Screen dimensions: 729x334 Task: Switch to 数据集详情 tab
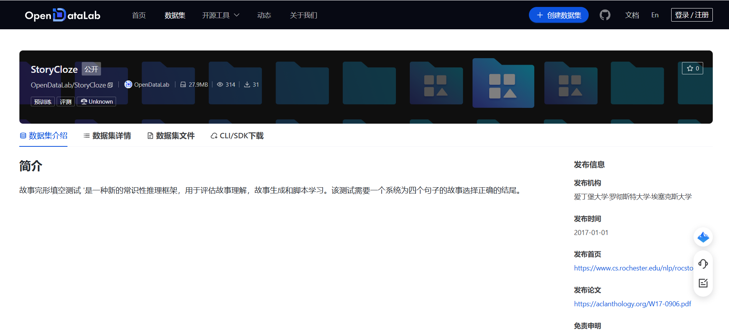click(107, 136)
